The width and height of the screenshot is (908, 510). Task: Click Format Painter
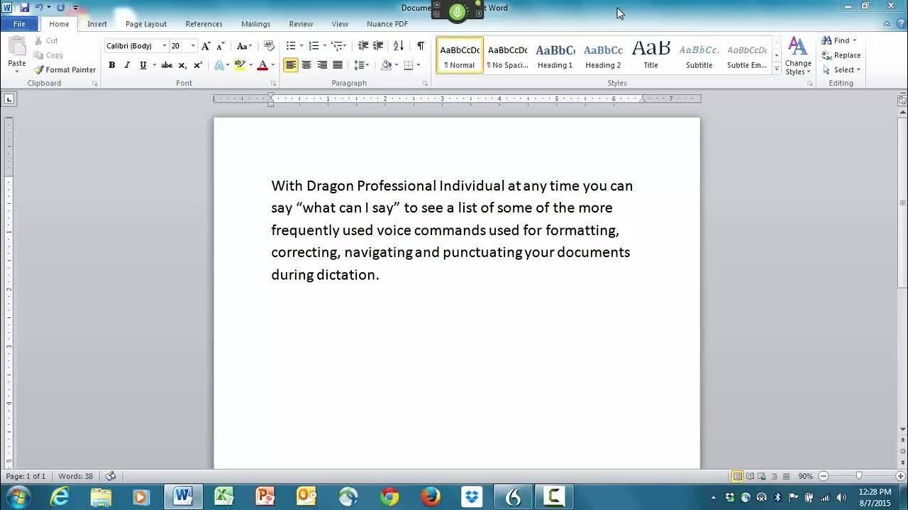click(65, 70)
